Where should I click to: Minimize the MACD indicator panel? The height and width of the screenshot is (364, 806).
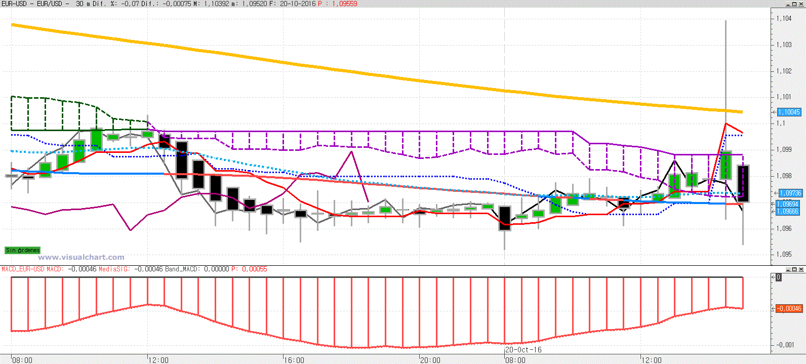click(x=788, y=269)
